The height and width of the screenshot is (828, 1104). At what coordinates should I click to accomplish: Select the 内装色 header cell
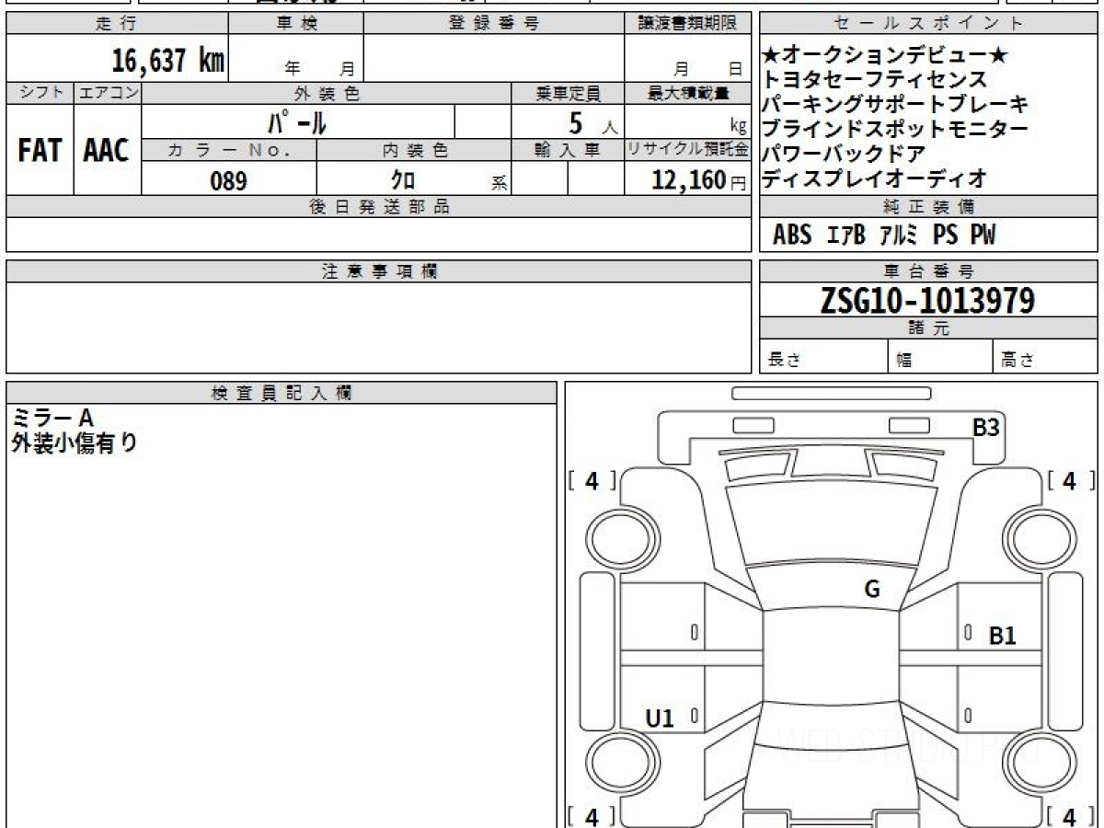pyautogui.click(x=414, y=150)
